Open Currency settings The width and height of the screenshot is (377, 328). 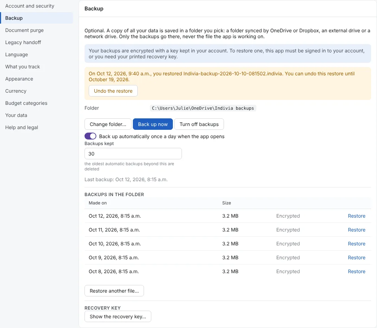(37, 91)
